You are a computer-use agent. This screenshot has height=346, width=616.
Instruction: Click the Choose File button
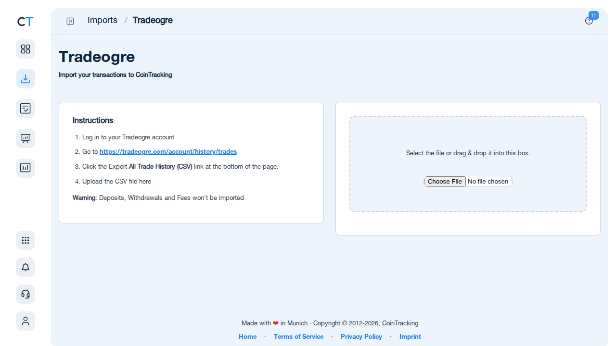[445, 181]
